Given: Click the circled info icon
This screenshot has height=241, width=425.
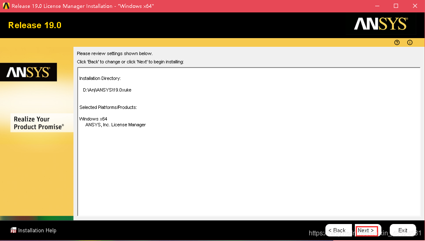Looking at the screenshot, I should (410, 43).
